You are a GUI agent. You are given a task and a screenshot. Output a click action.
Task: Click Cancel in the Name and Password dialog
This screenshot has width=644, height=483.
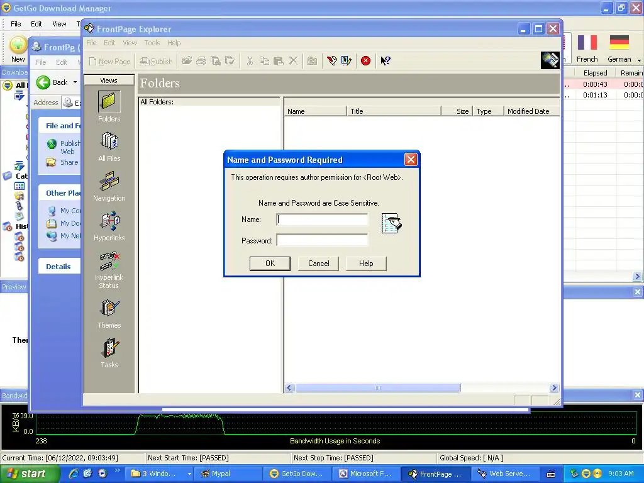pos(318,264)
